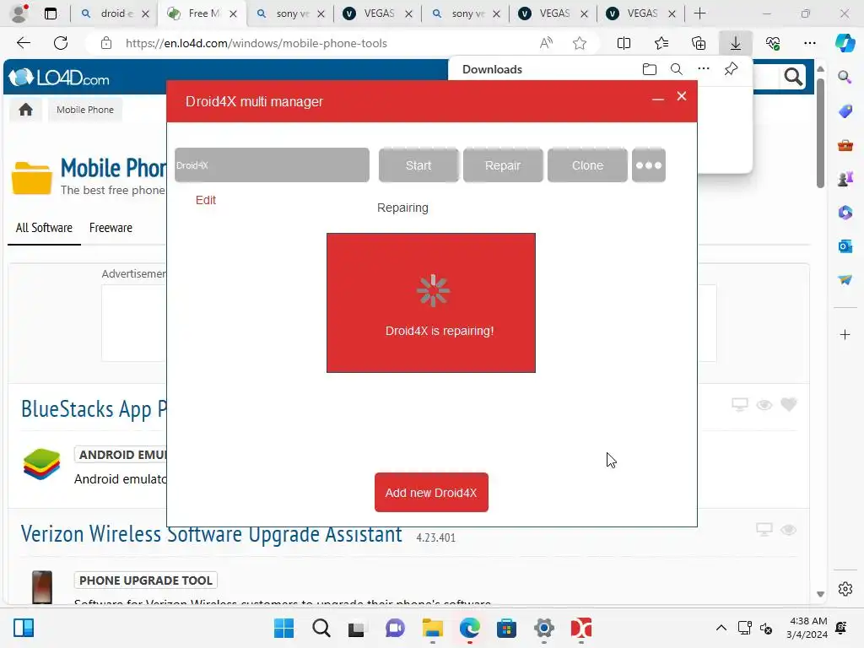Open split screen view icon

coord(624,43)
